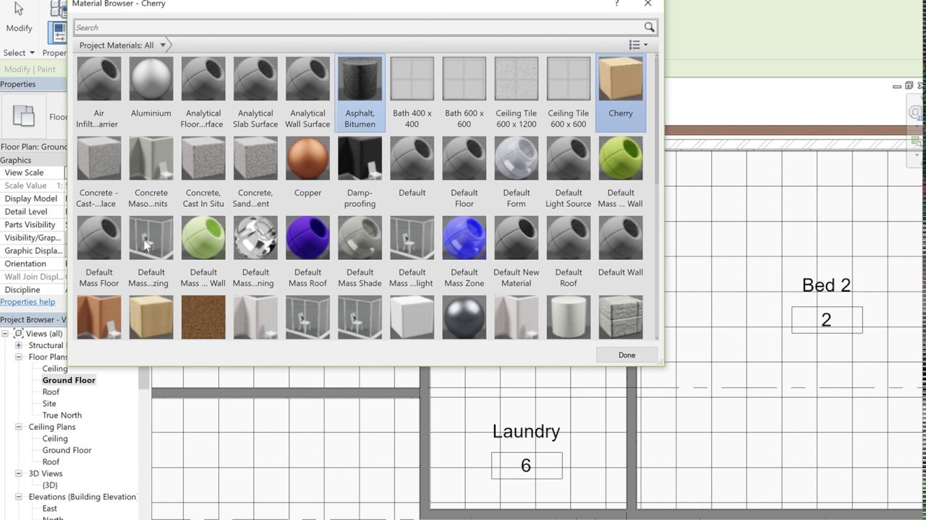Choose the Default Floor material
The image size is (926, 520).
(464, 172)
